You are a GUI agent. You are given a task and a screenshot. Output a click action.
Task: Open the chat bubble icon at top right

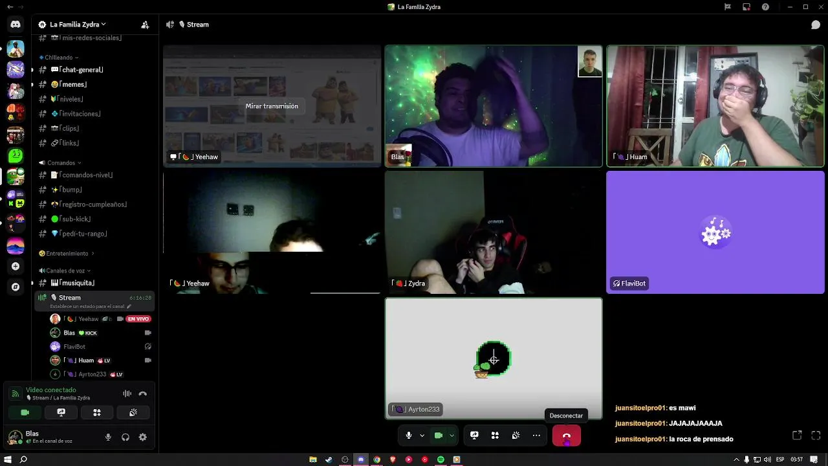(x=816, y=25)
